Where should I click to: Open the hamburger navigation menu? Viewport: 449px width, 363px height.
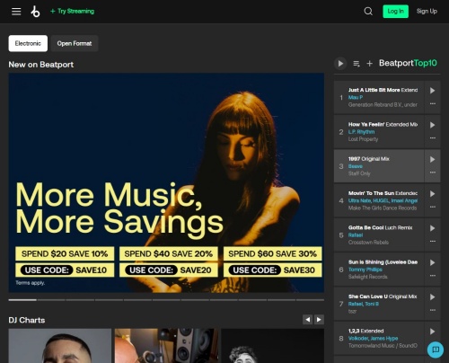click(x=16, y=12)
